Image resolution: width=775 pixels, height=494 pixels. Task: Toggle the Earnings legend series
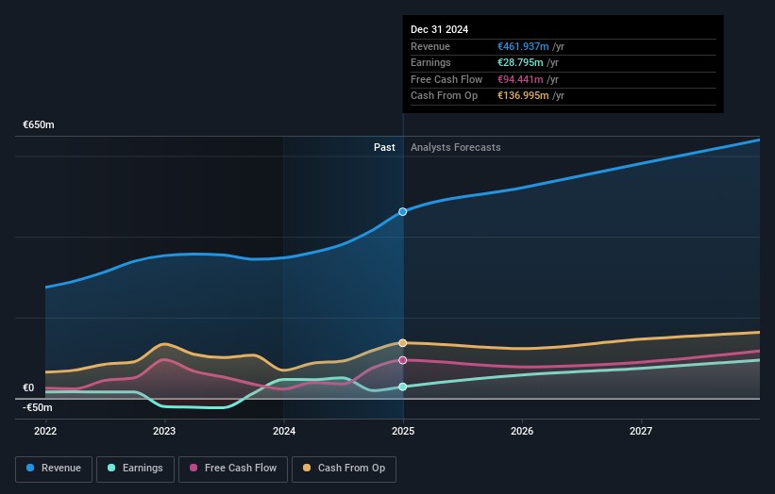click(x=135, y=469)
